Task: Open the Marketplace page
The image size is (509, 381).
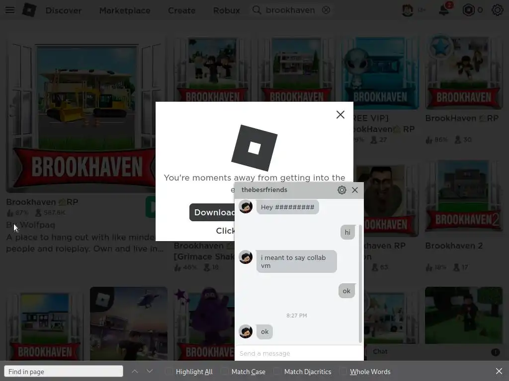Action: [125, 10]
